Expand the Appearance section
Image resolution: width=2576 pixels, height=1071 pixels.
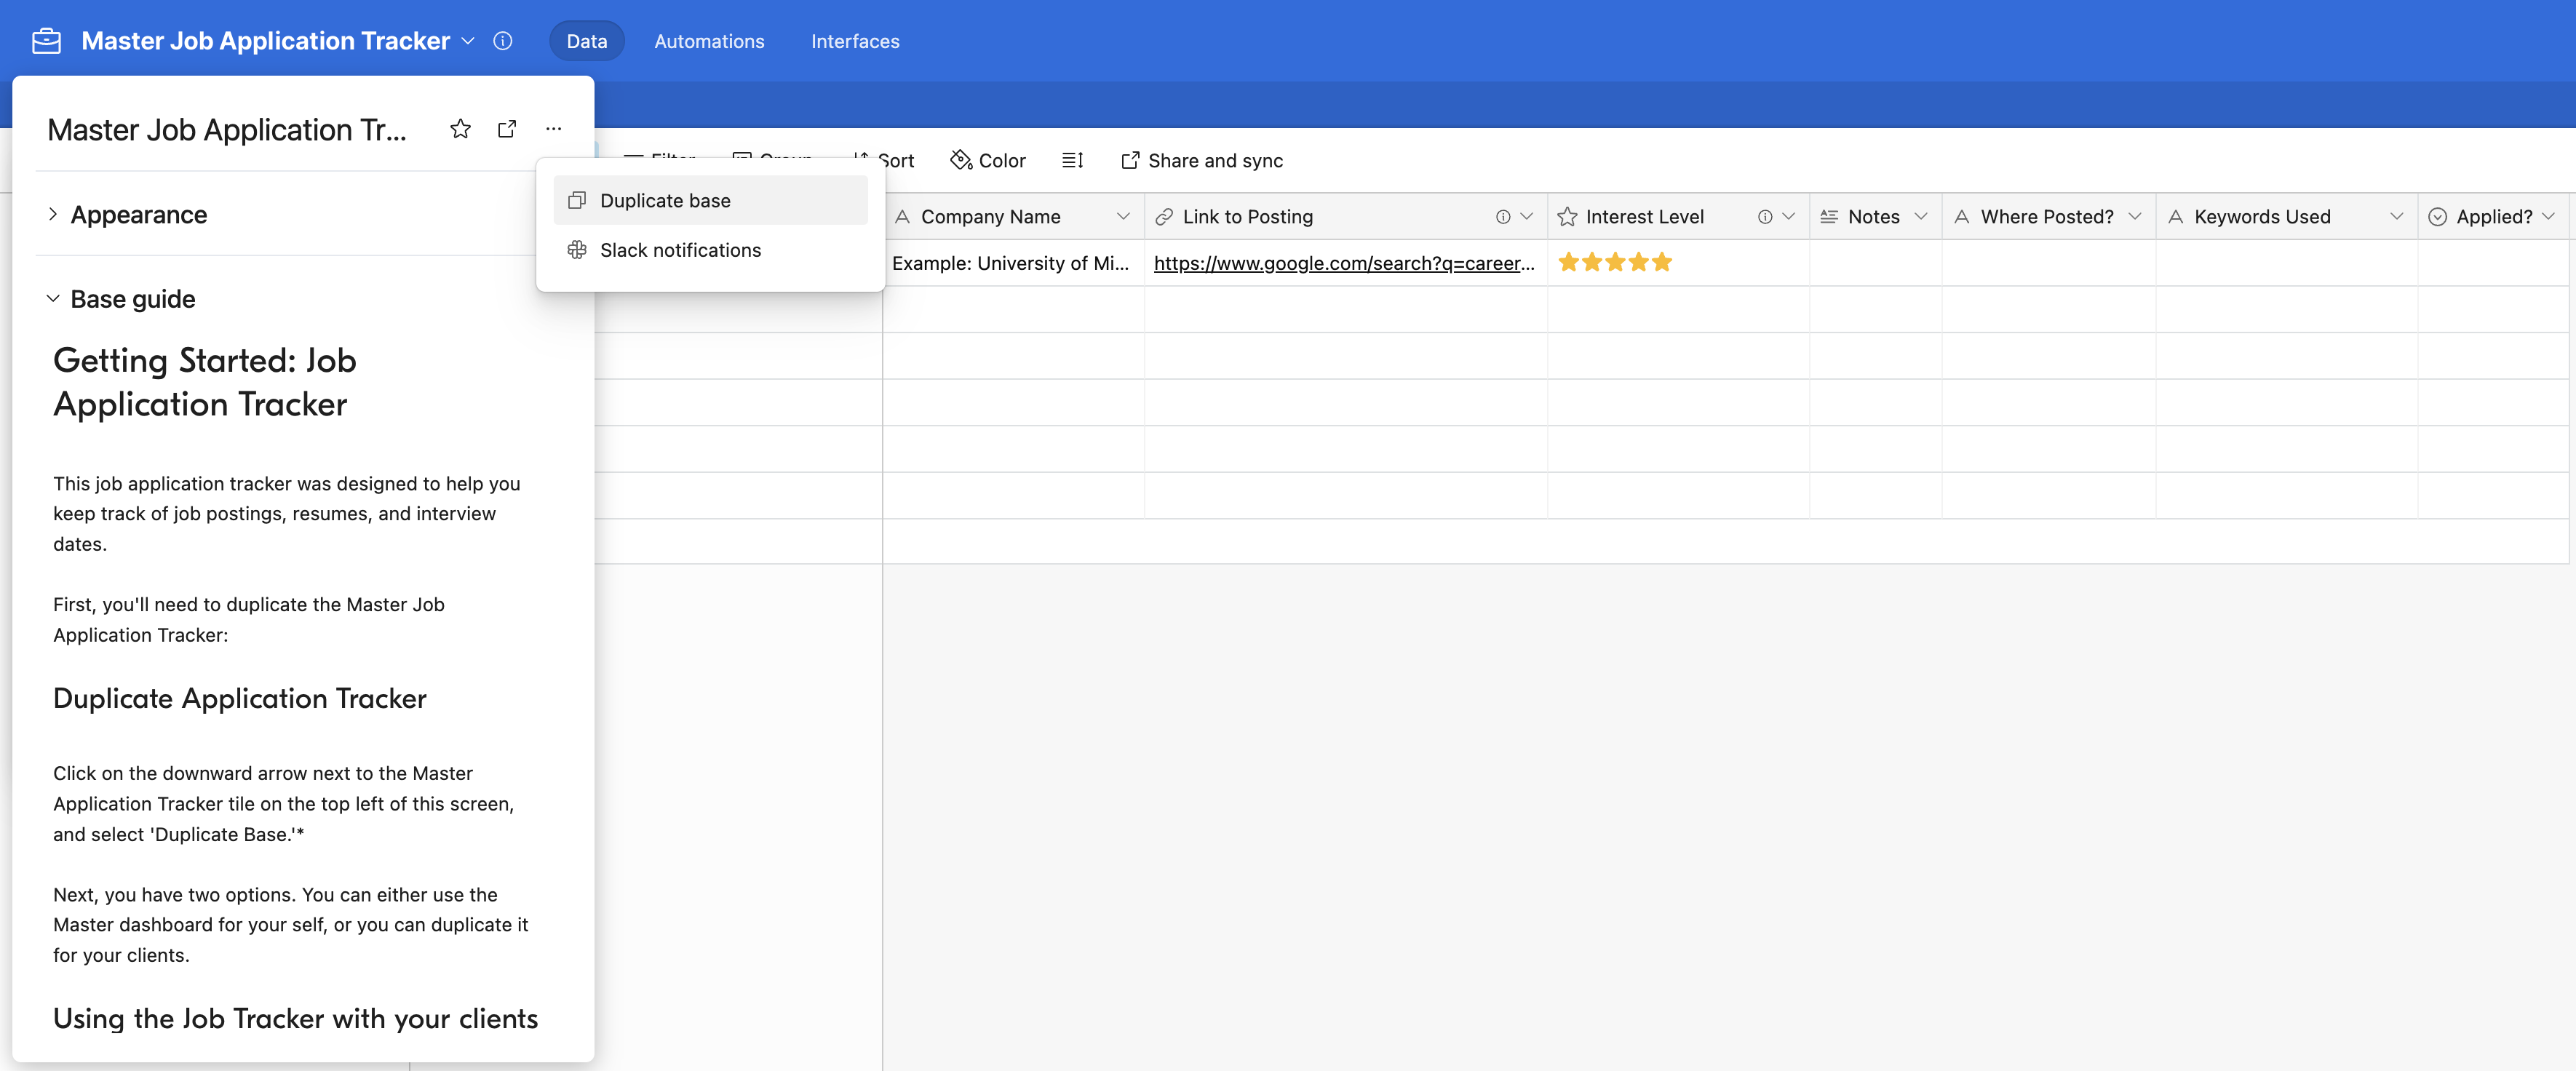(139, 214)
